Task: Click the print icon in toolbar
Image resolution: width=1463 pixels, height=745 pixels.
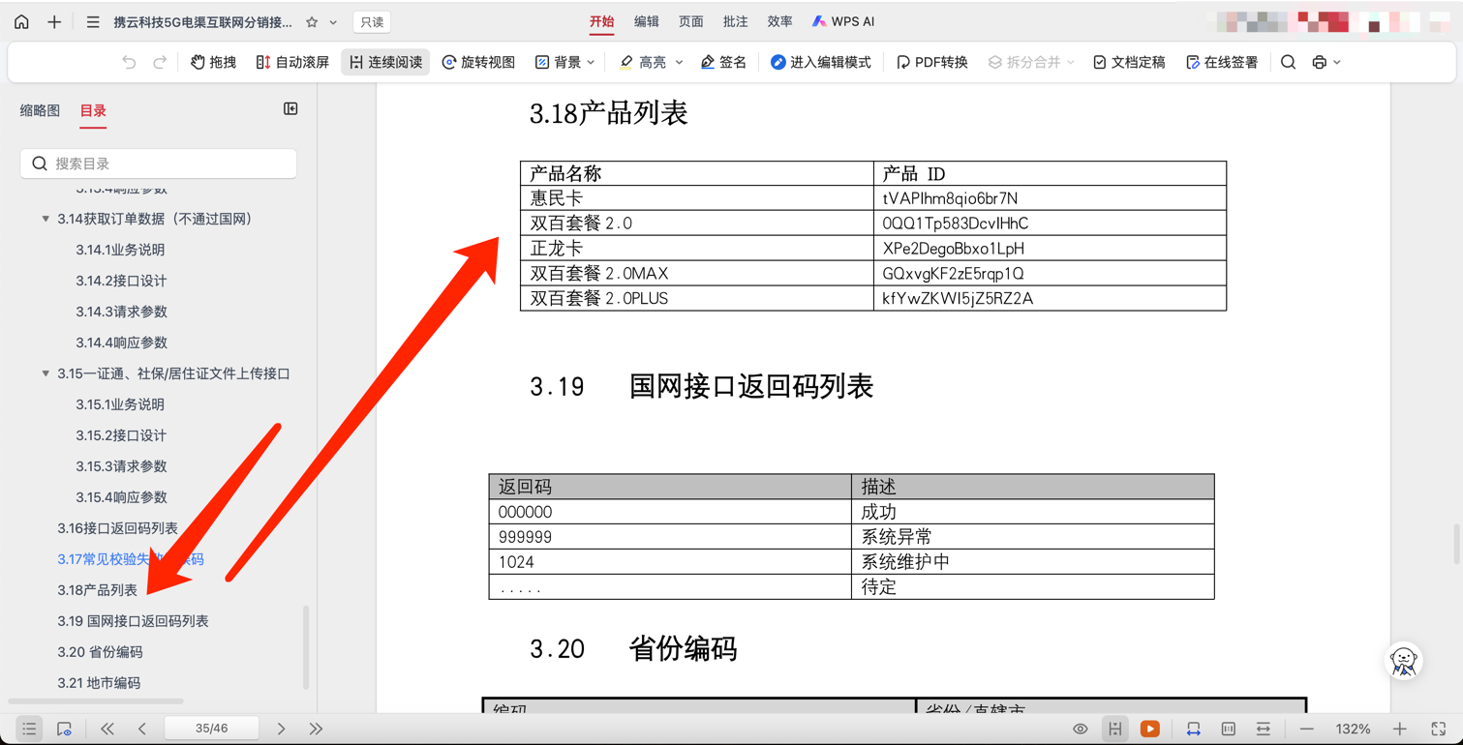Action: (1319, 62)
